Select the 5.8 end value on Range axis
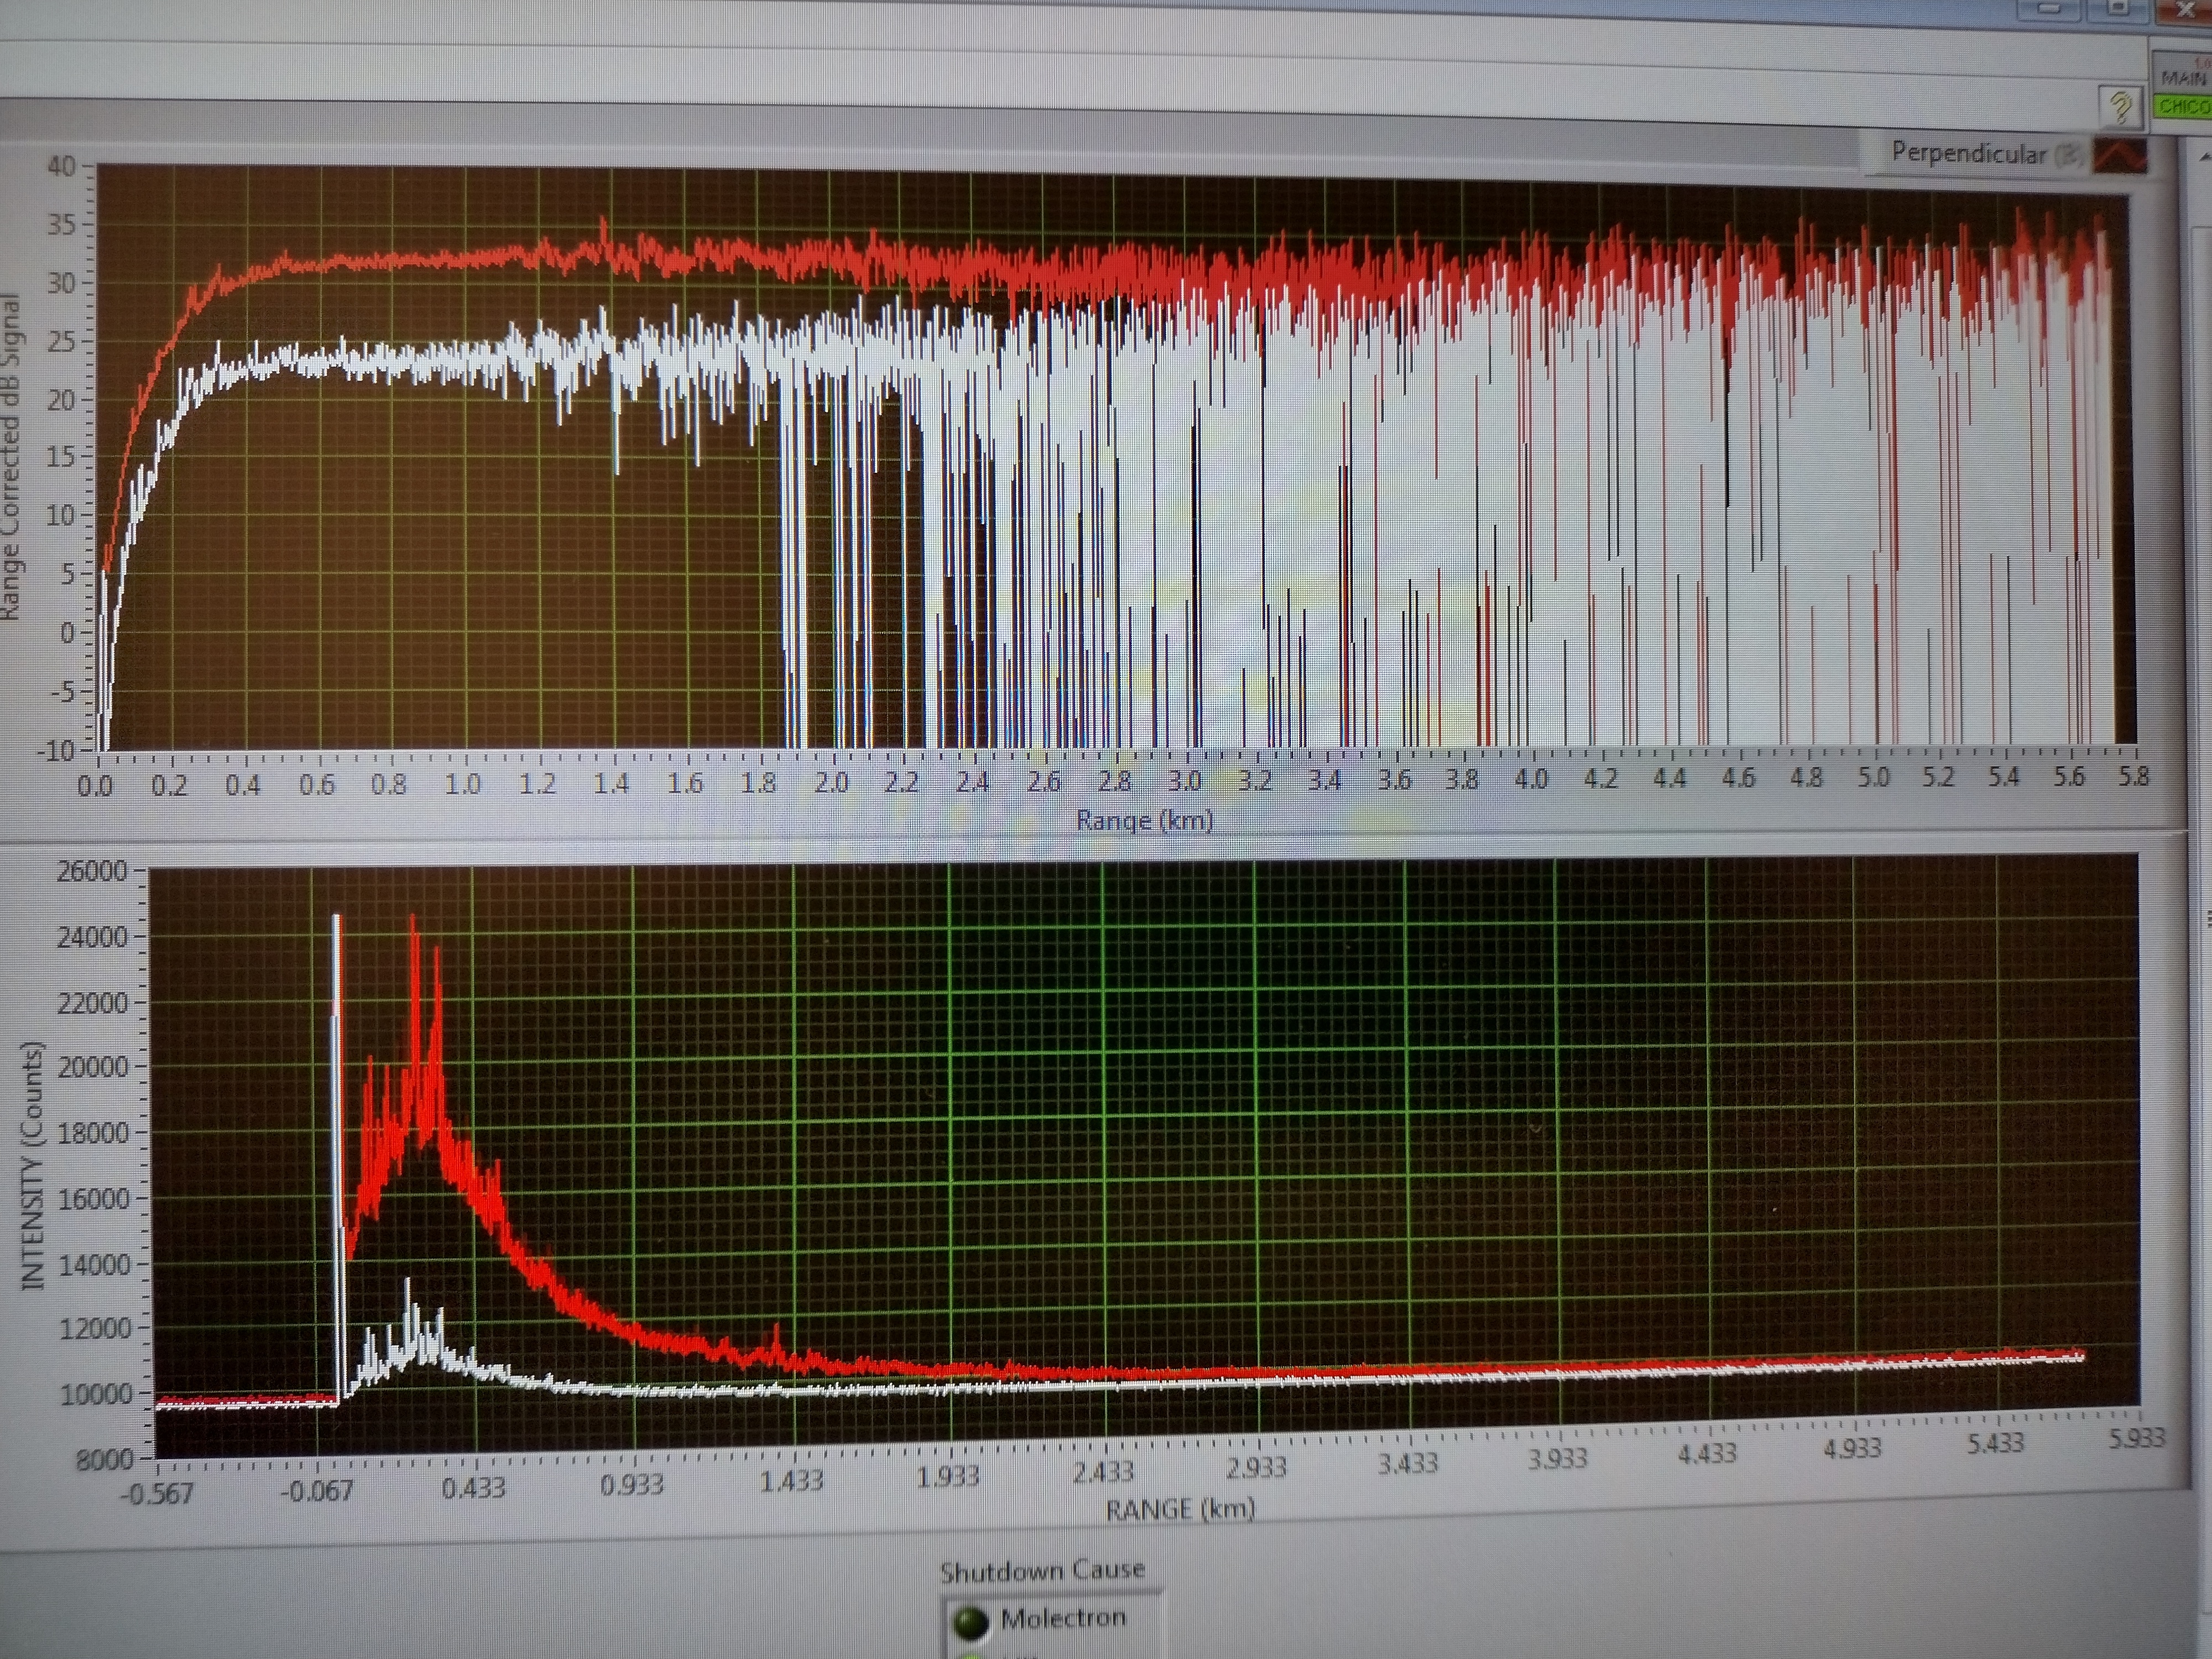Screen dimensions: 2212x1659 [2133, 777]
